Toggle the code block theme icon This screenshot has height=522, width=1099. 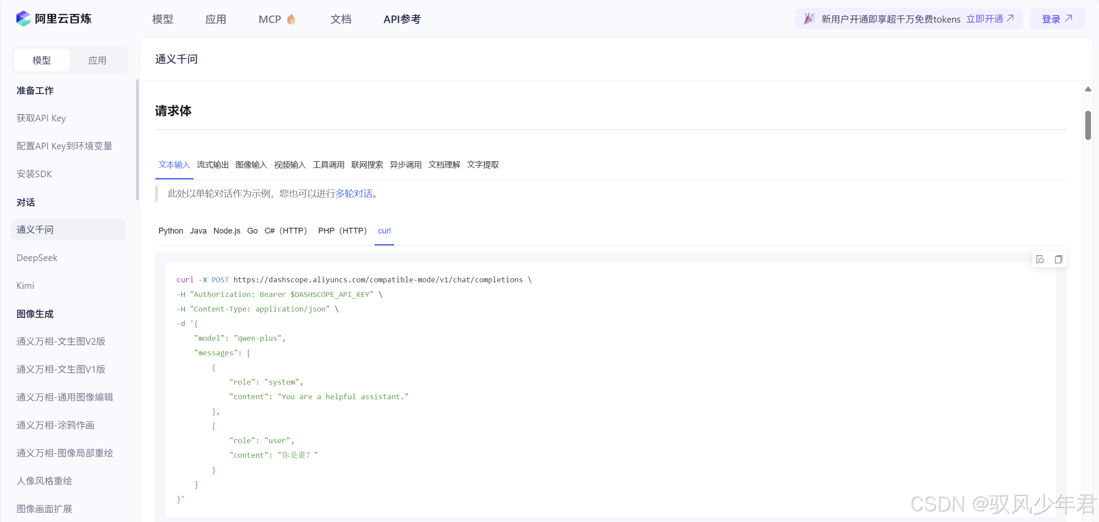1040,260
